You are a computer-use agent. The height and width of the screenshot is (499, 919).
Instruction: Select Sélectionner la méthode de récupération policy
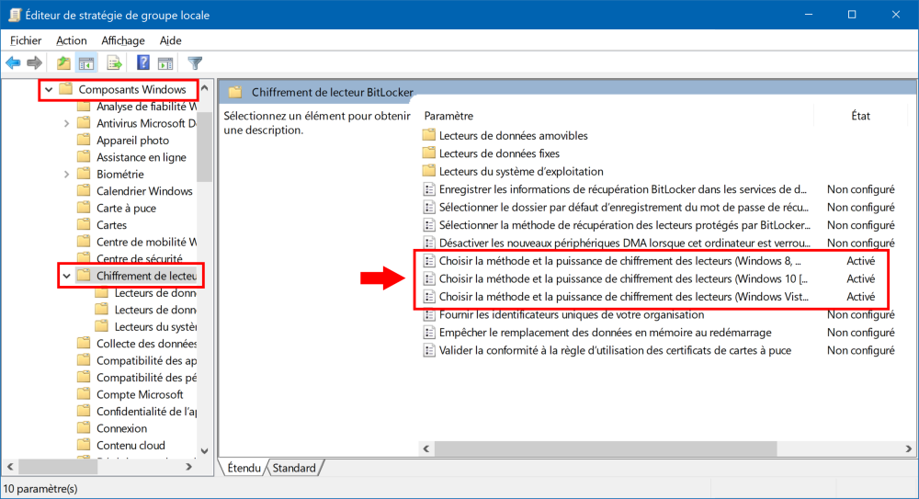(x=625, y=225)
